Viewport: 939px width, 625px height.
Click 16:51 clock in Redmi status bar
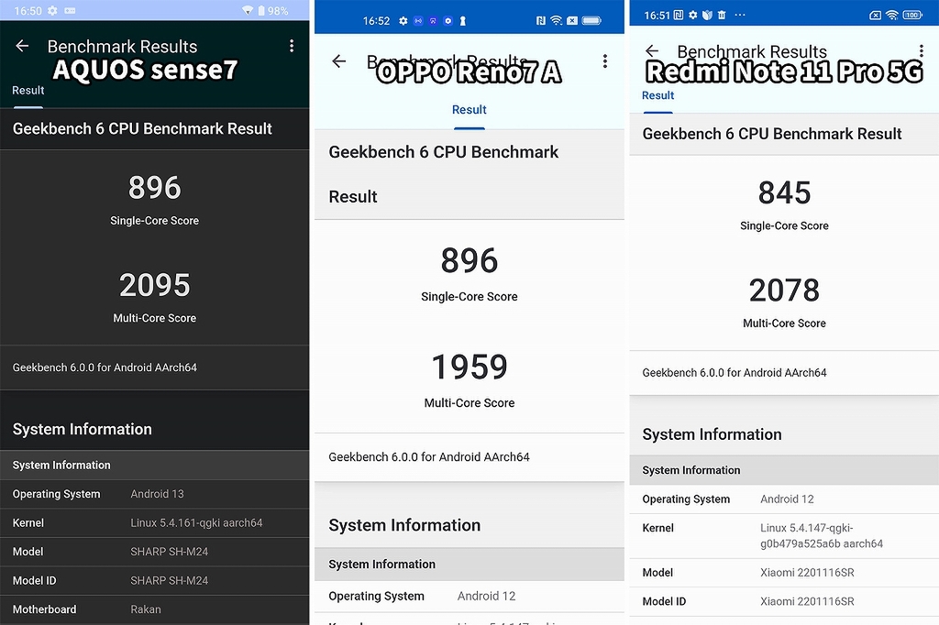coord(657,15)
